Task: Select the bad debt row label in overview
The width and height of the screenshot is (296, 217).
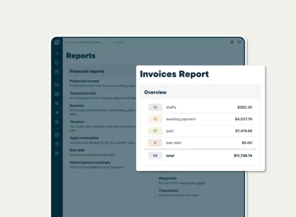Action: (173, 142)
